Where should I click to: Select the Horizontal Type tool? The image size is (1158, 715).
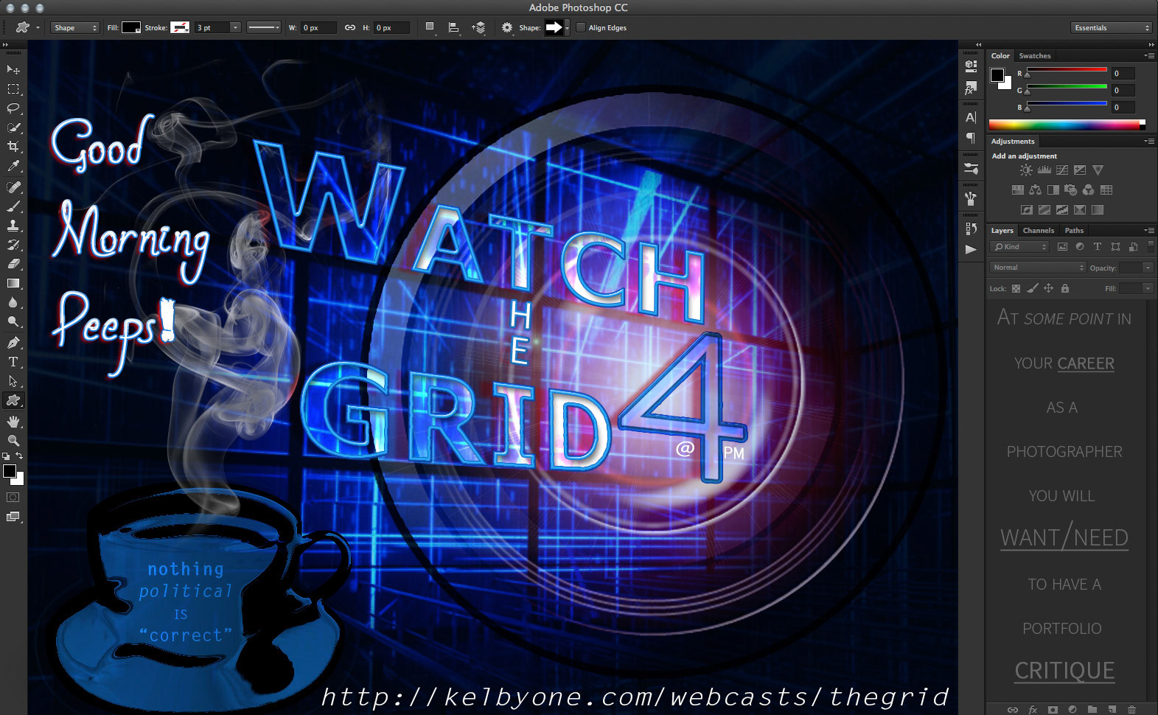[x=13, y=362]
